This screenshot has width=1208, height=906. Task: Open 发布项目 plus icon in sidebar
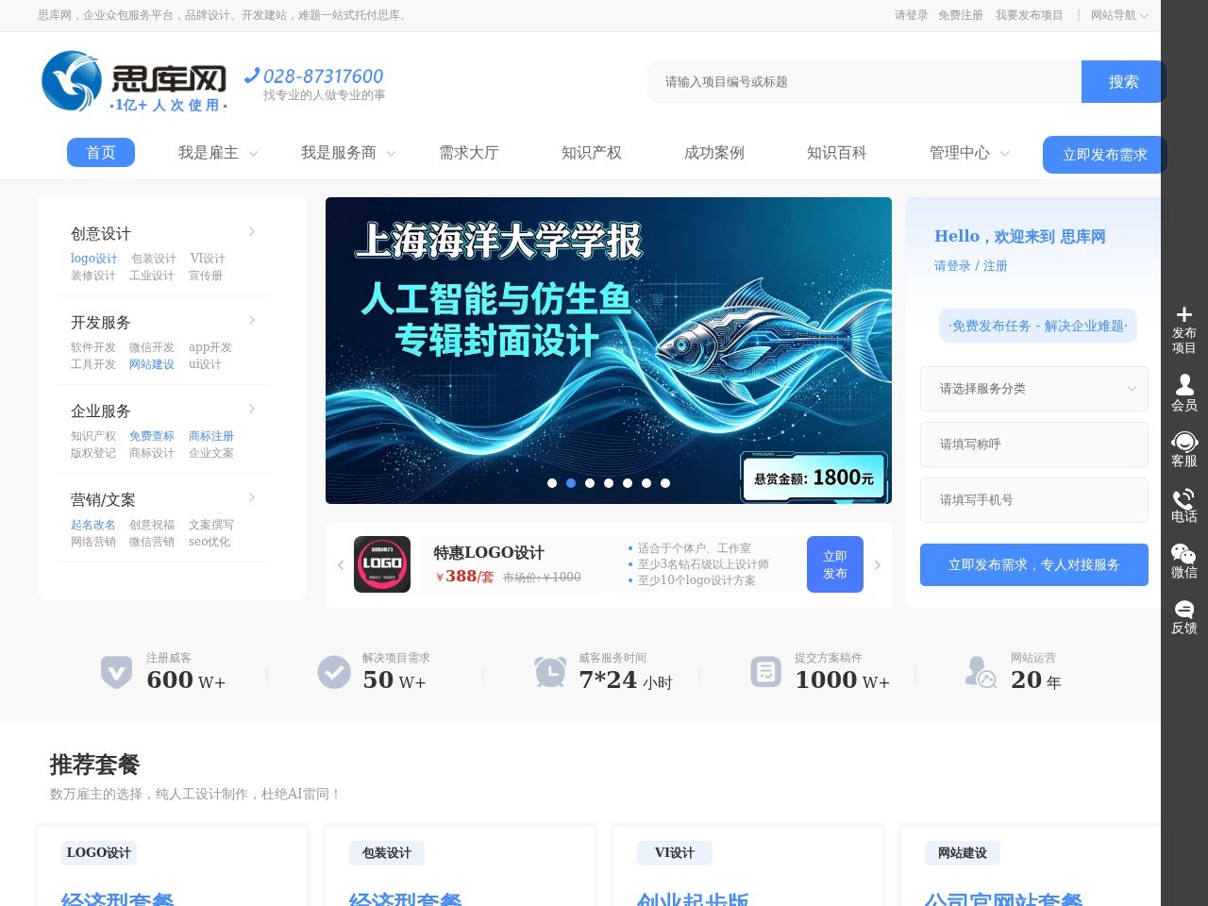tap(1184, 314)
